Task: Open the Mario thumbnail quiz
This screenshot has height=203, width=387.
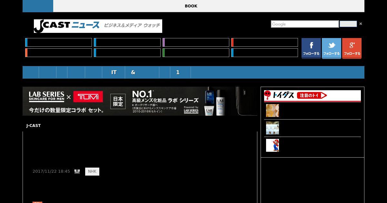Action: pyautogui.click(x=273, y=145)
